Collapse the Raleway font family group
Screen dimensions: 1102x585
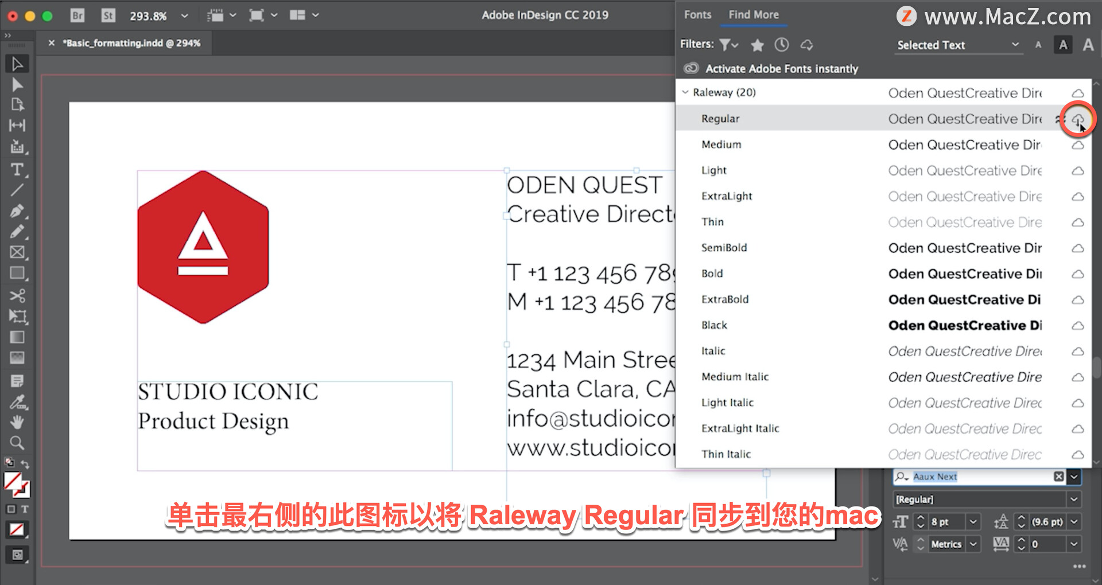(684, 92)
